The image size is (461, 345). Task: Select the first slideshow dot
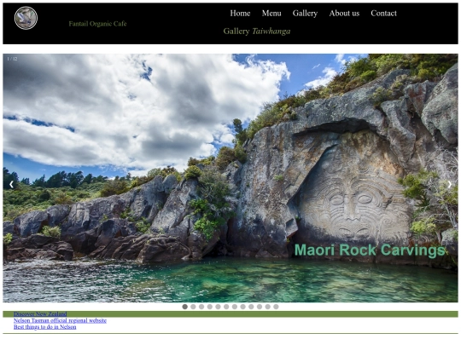tap(185, 307)
